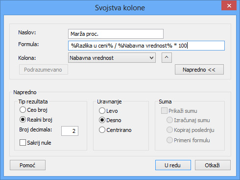The width and height of the screenshot is (240, 180).
Task: Click the Formula: label
Action: pyautogui.click(x=28, y=44)
